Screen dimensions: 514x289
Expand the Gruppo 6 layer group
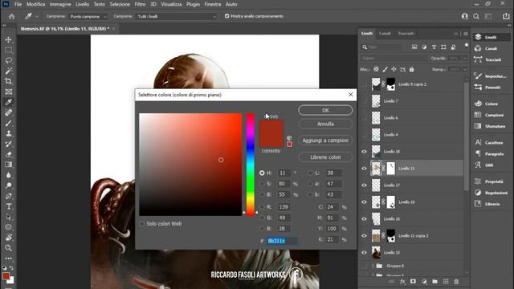(x=373, y=266)
